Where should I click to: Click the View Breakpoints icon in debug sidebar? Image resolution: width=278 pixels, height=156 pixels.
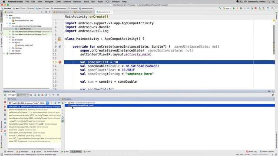coord(5,107)
